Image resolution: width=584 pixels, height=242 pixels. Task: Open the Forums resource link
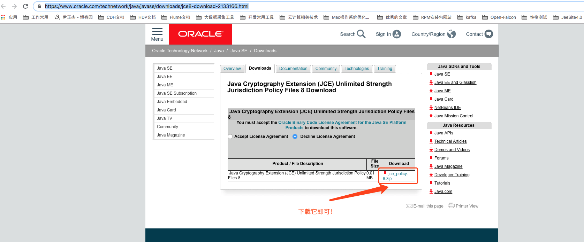[441, 158]
